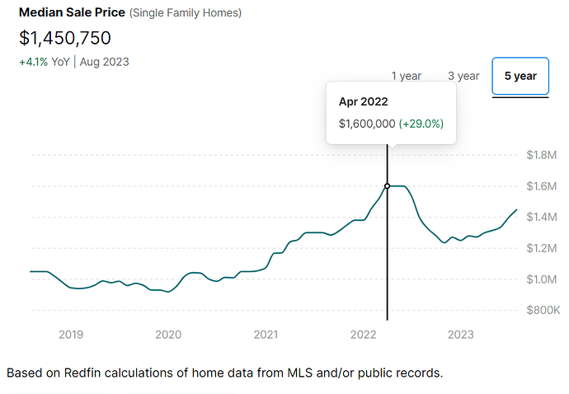569x394 pixels.
Task: Click the $1,450,750 price figure
Action: (x=64, y=38)
